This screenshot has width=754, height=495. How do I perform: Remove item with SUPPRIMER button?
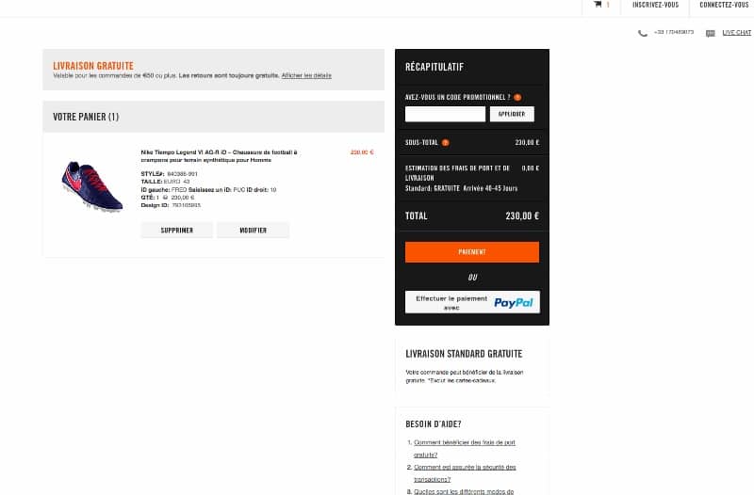(x=177, y=231)
